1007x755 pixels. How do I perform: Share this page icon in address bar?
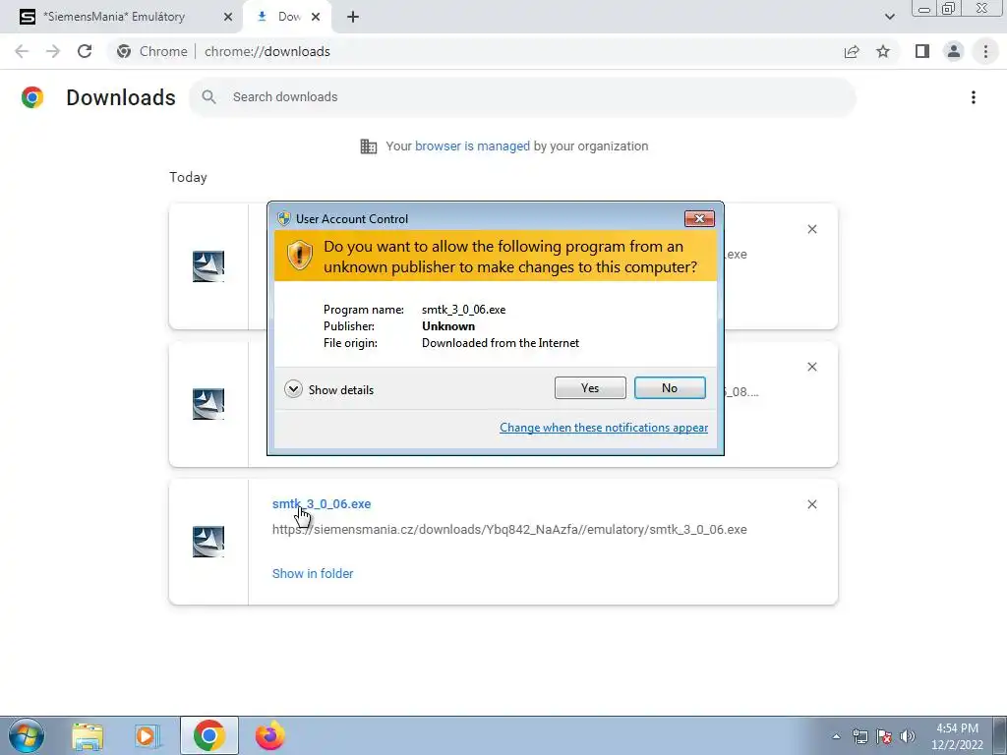tap(852, 51)
